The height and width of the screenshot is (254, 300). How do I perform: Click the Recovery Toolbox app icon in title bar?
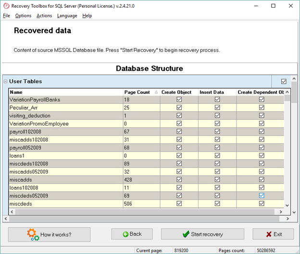pos(6,6)
